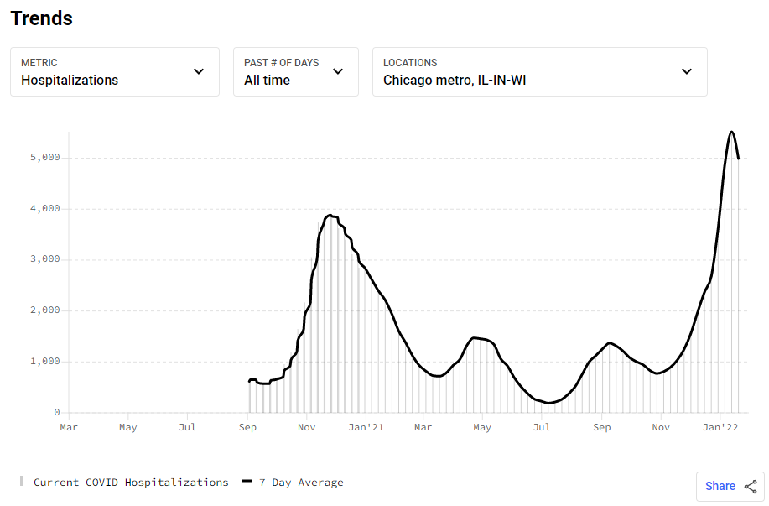
Task: Select the first Sep label on the x-axis
Action: coord(248,427)
